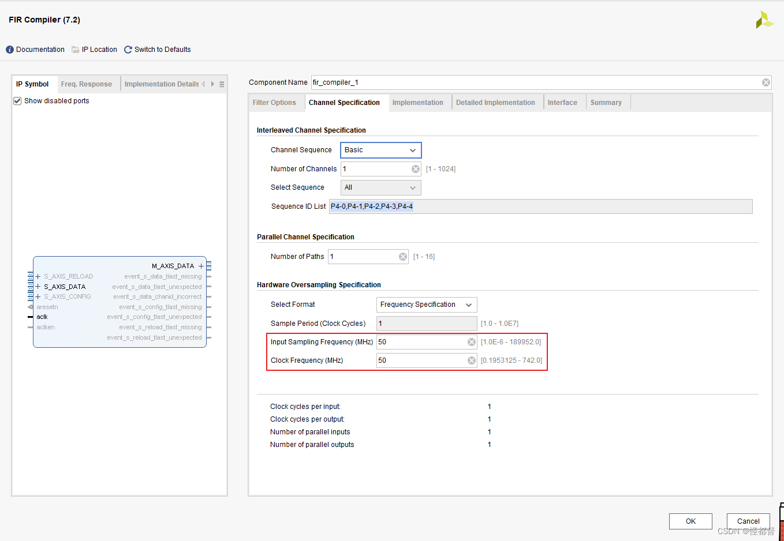Select the IP Symbol tab
Viewport: 784px width, 541px height.
coord(32,84)
